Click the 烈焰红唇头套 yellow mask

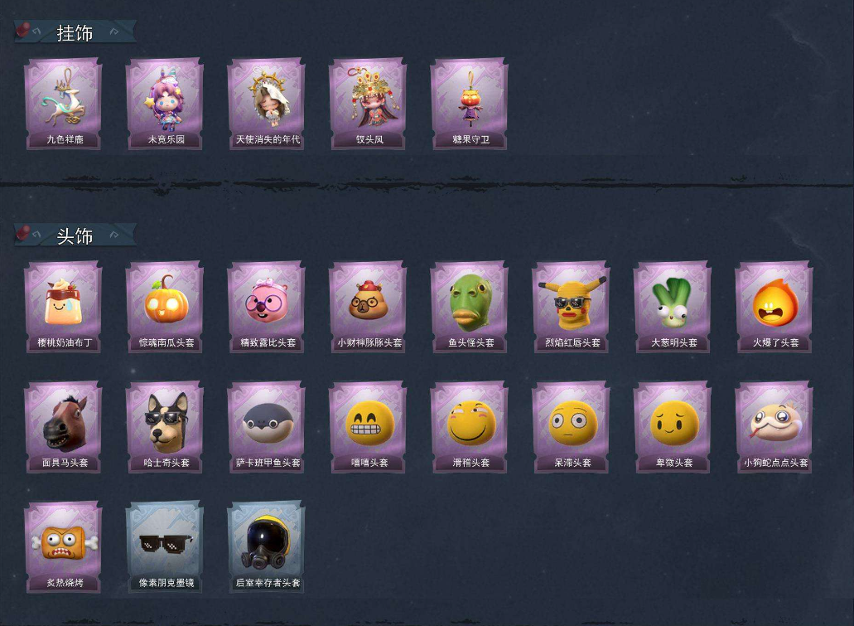pyautogui.click(x=572, y=307)
